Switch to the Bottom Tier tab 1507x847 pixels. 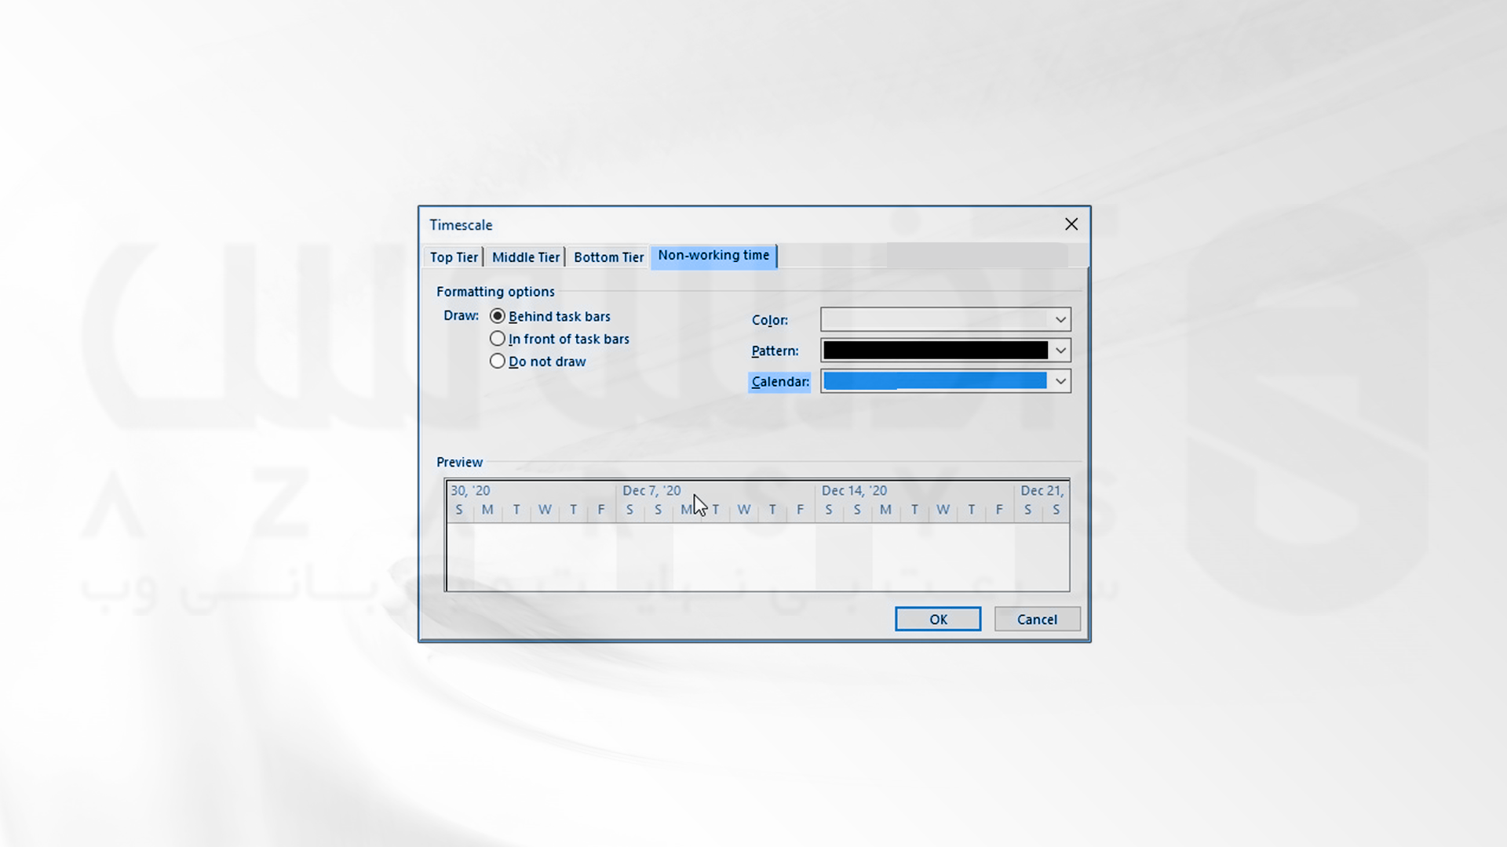click(x=608, y=256)
